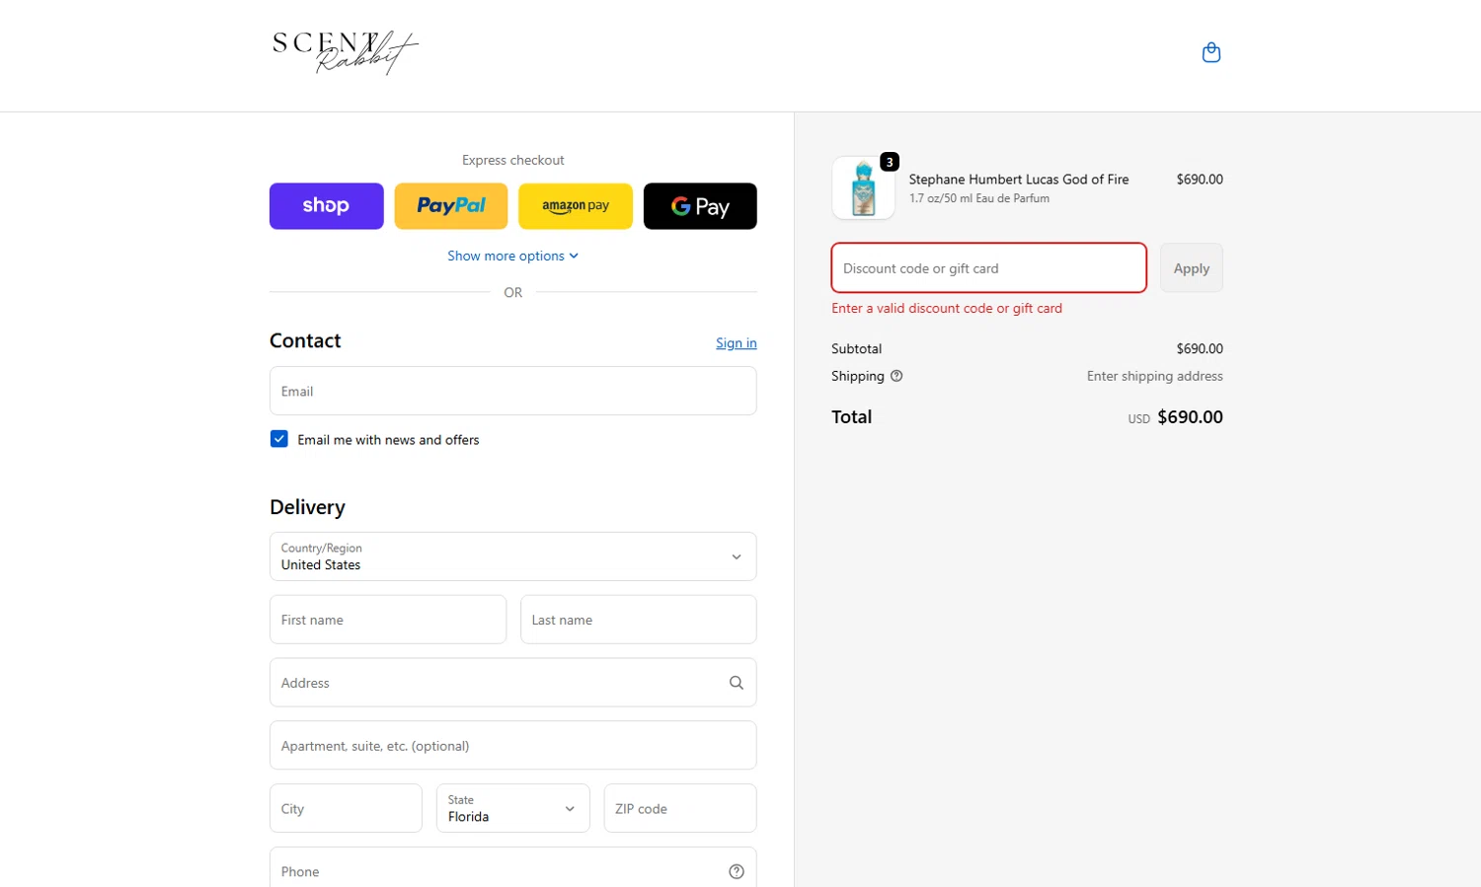Click the First name field
Image resolution: width=1481 pixels, height=887 pixels.
tap(388, 620)
